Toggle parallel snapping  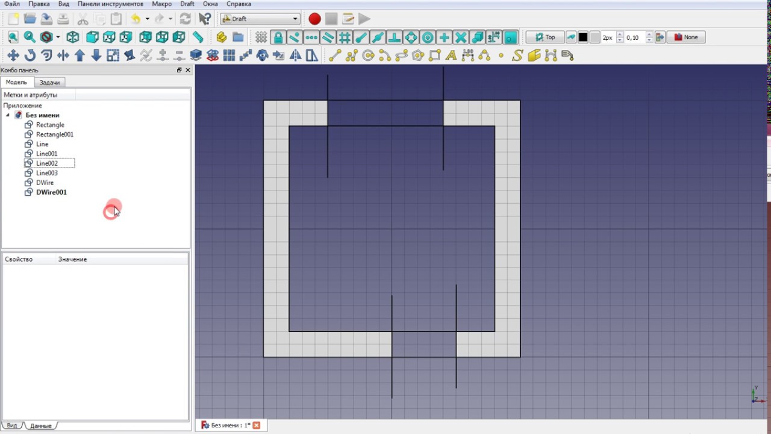click(328, 37)
